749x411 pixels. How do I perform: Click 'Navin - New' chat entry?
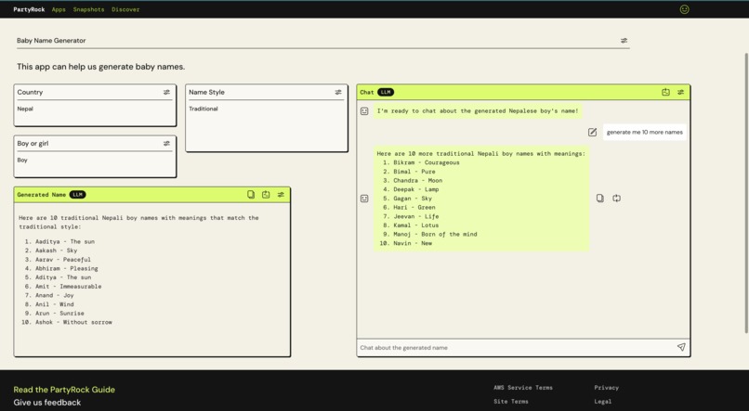pos(413,243)
